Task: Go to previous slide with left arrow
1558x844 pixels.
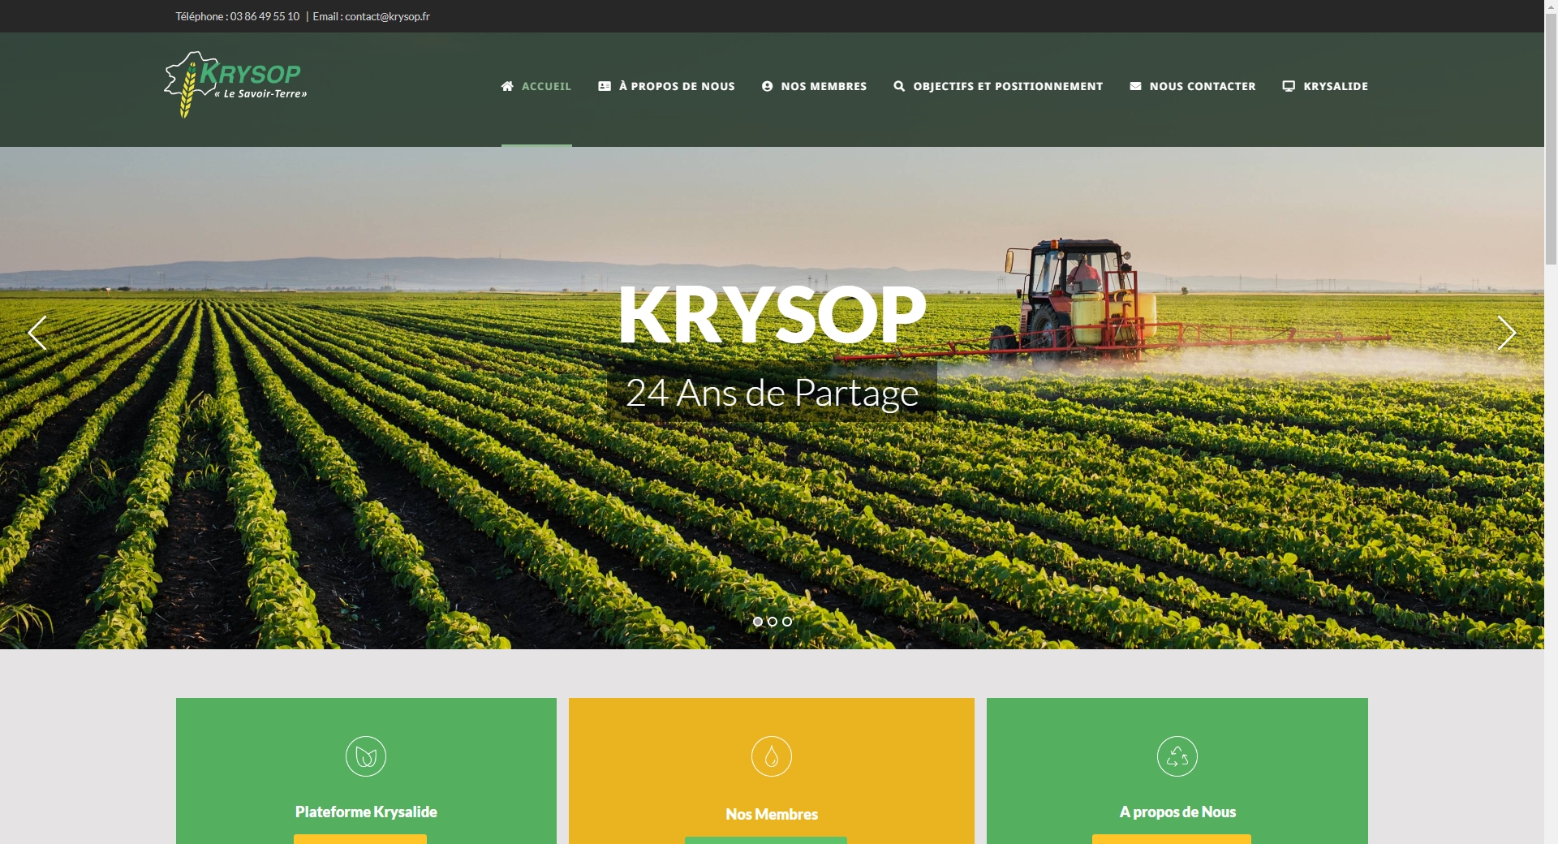Action: [x=37, y=333]
